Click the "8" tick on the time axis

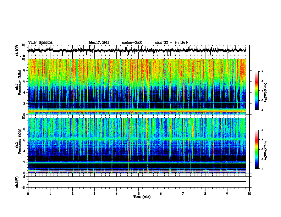(x=205, y=194)
